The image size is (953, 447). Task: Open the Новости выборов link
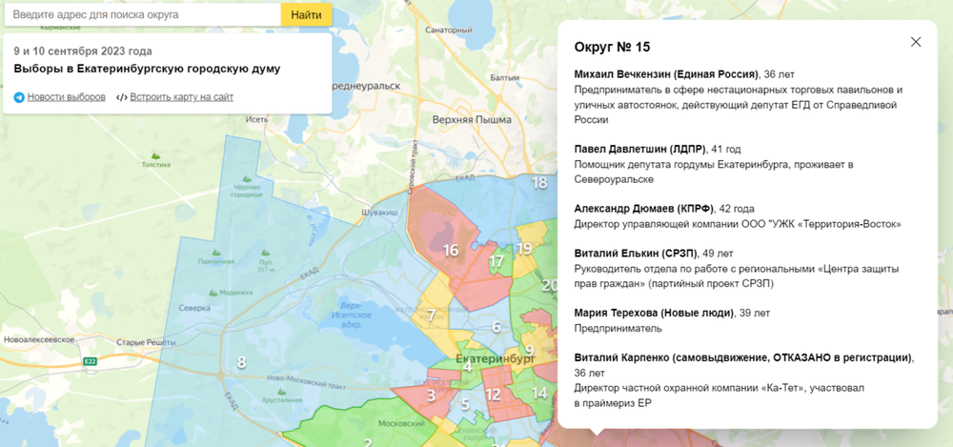67,97
